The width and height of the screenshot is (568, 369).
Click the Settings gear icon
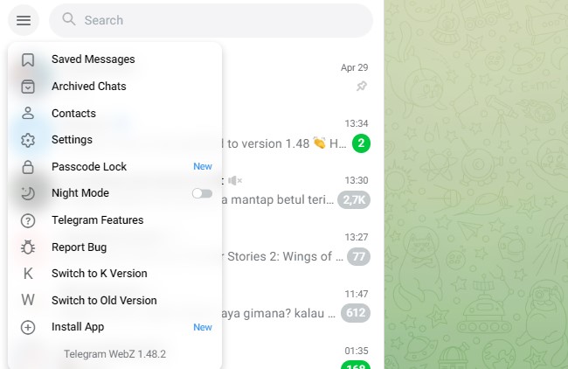(x=28, y=140)
